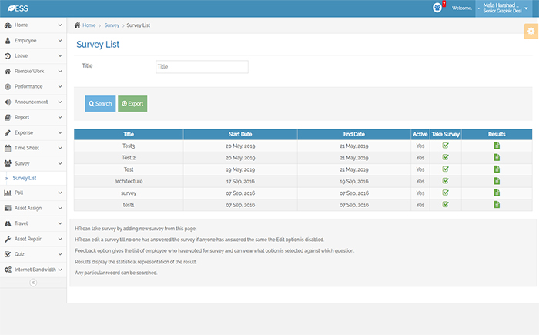
Task: Click the 'architecture' title cell
Action: [129, 181]
